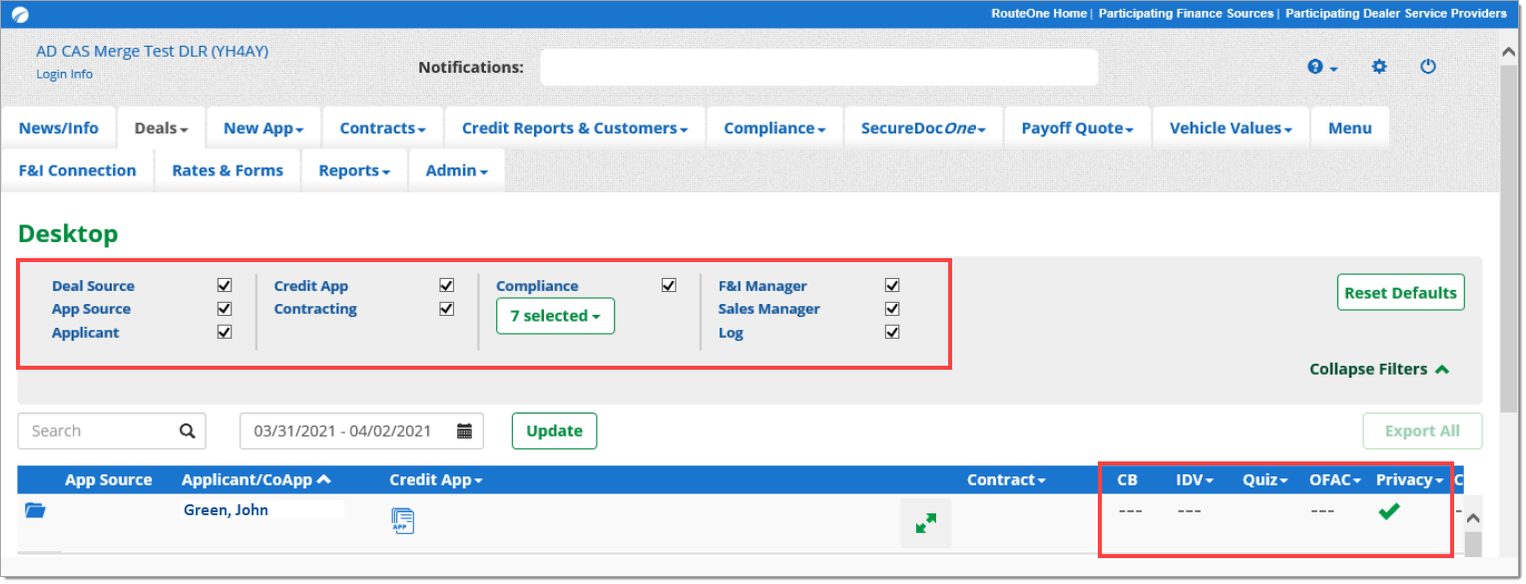
Task: Click the table scroll up arrow
Action: click(x=1474, y=518)
